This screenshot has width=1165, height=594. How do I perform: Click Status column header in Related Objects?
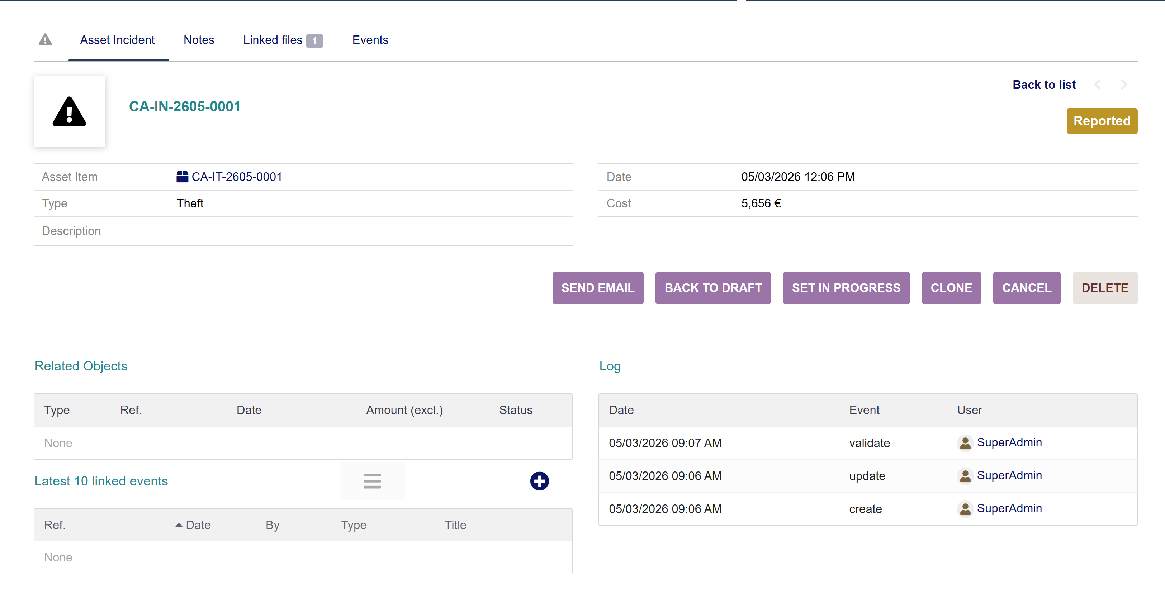tap(516, 410)
